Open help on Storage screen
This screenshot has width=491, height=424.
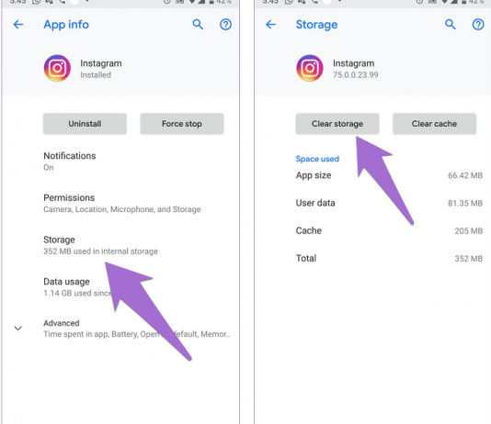(x=478, y=25)
